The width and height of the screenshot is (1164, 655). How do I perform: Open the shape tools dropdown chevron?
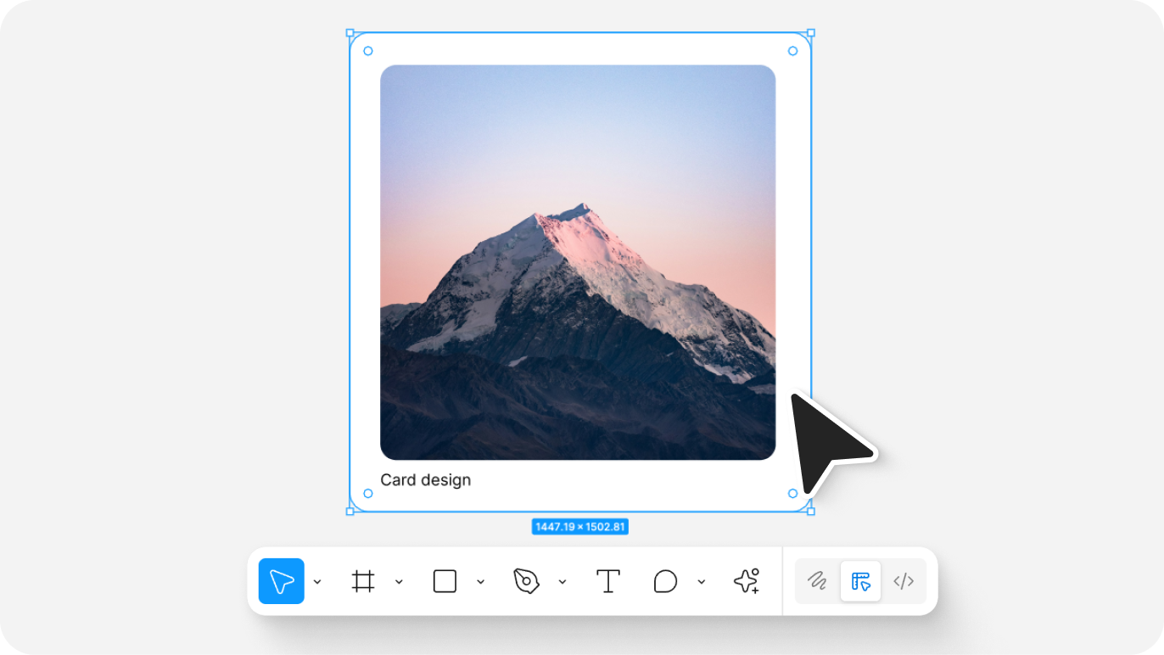[x=480, y=582]
